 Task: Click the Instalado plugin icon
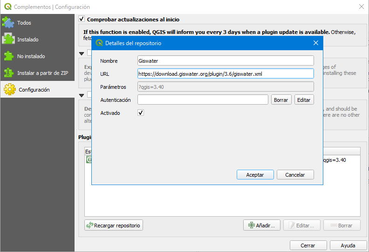pyautogui.click(x=8, y=40)
